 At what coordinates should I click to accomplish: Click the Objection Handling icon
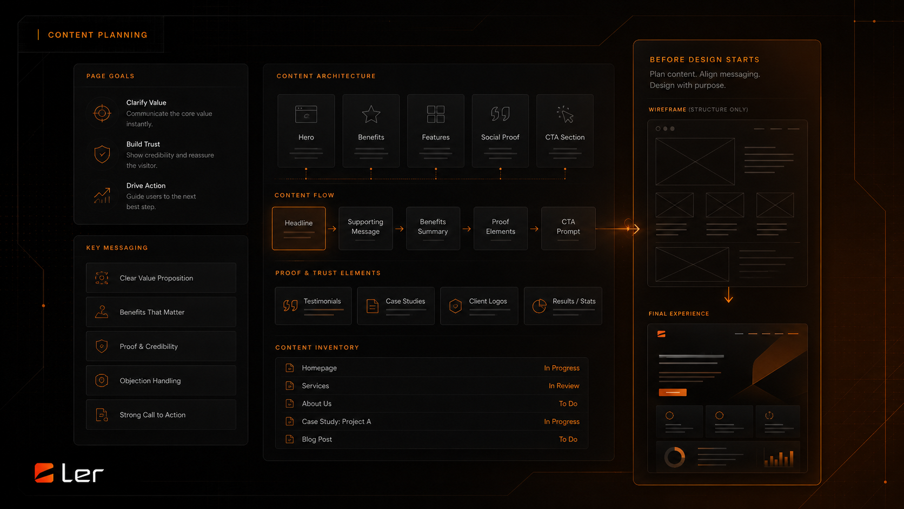(102, 380)
